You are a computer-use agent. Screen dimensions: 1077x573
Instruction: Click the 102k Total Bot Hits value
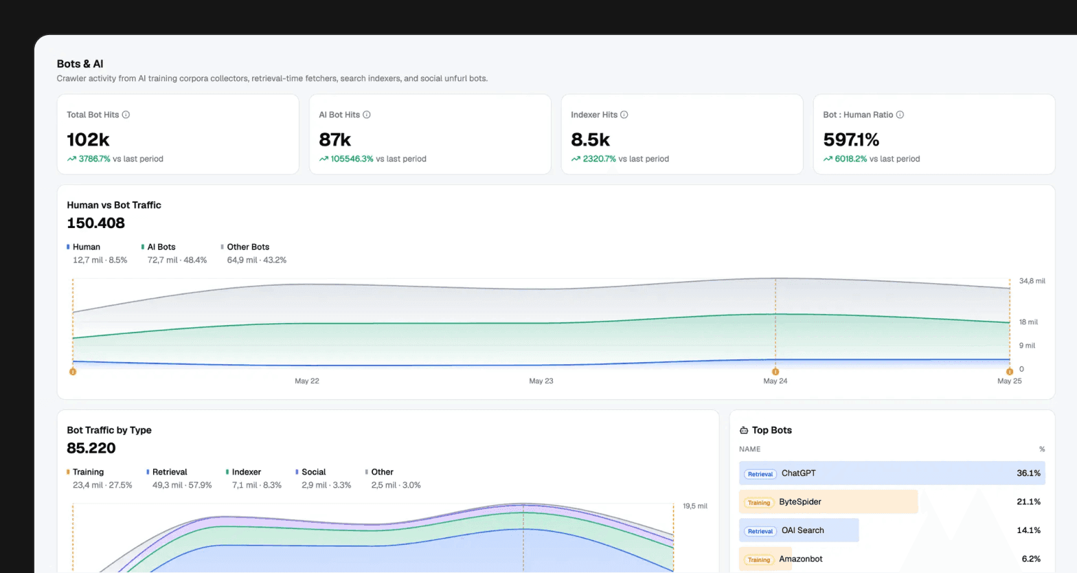coord(88,139)
